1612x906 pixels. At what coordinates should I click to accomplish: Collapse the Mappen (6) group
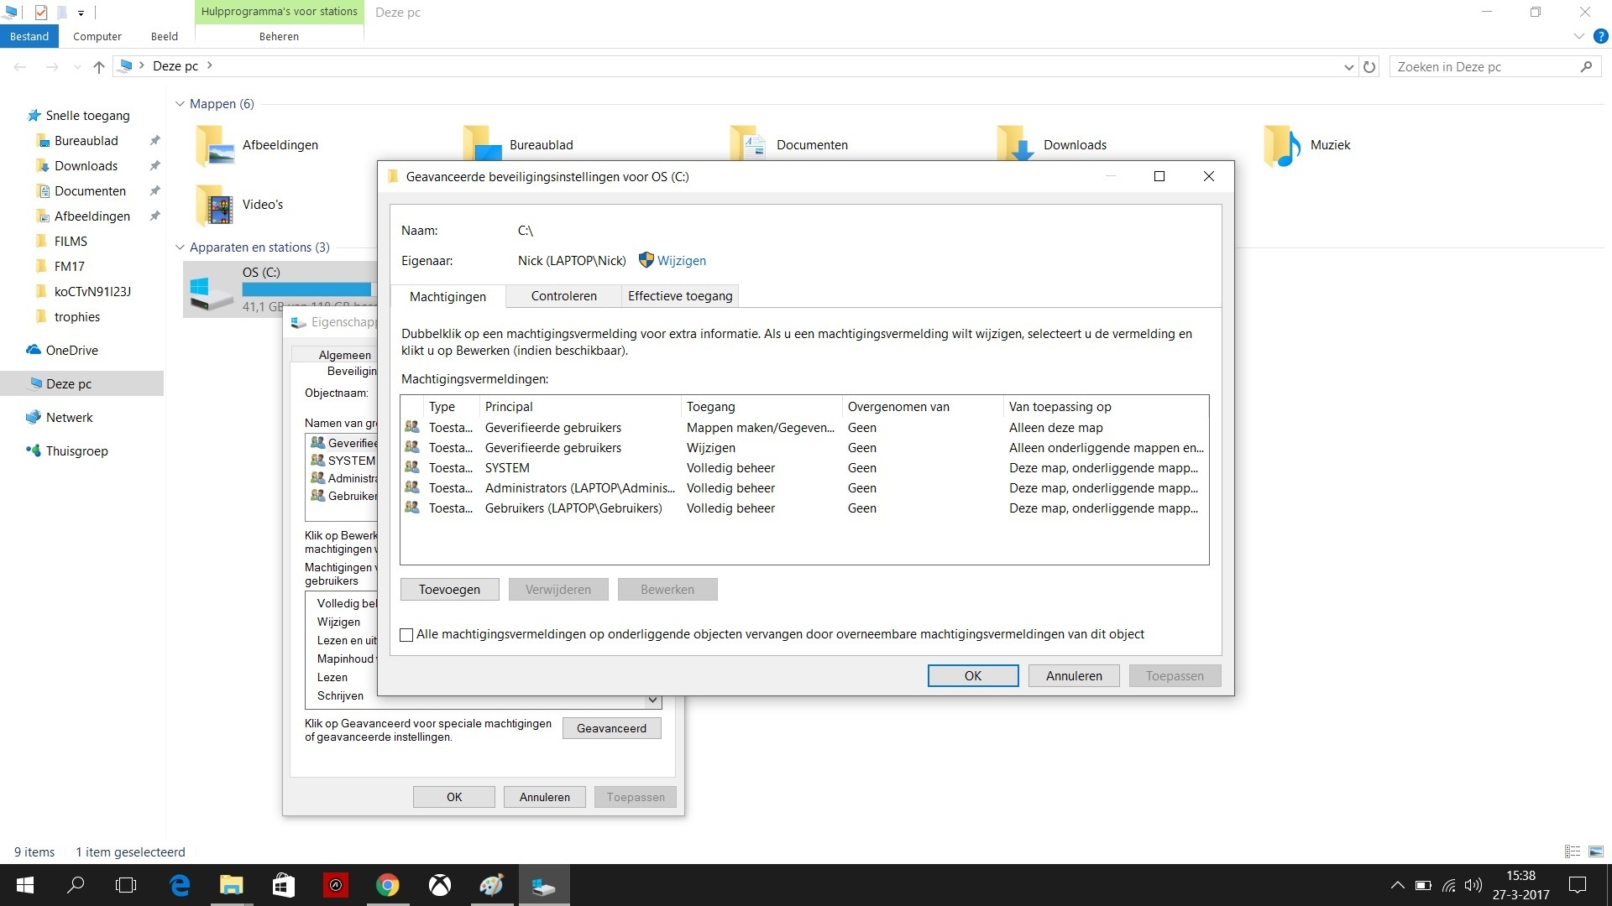tap(180, 104)
